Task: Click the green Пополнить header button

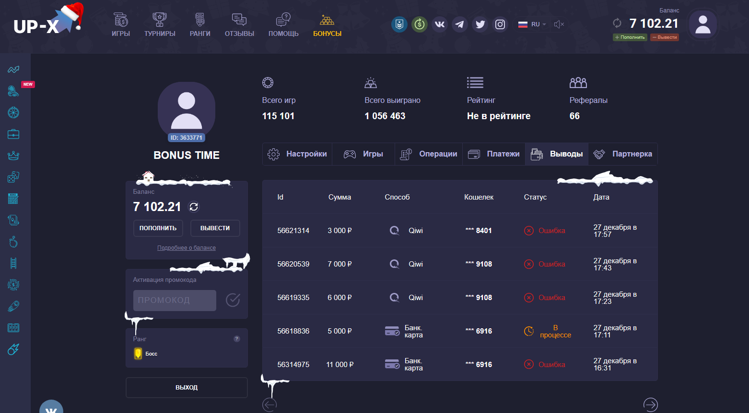Action: coord(630,37)
